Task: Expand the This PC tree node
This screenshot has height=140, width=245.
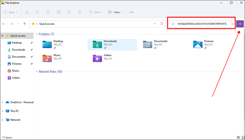Action: (x=3, y=111)
